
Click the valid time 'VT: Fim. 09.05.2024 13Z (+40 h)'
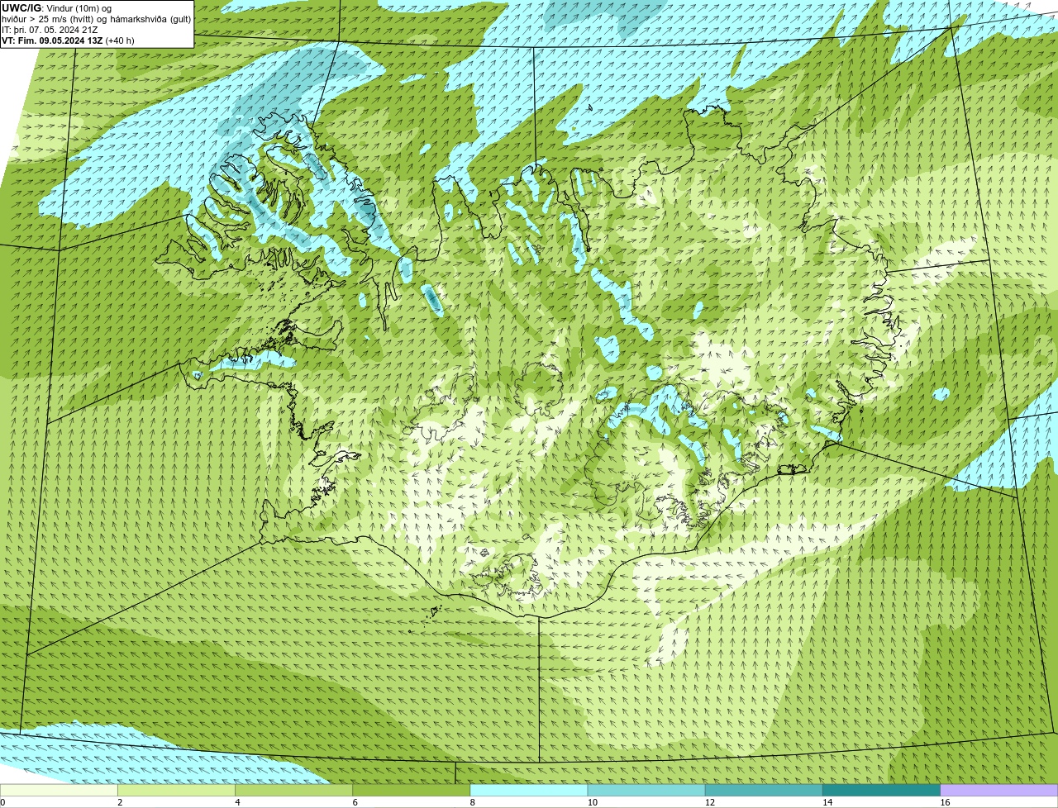pyautogui.click(x=68, y=40)
